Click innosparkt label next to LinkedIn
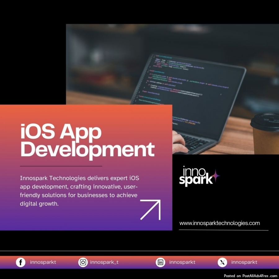 click(182, 262)
